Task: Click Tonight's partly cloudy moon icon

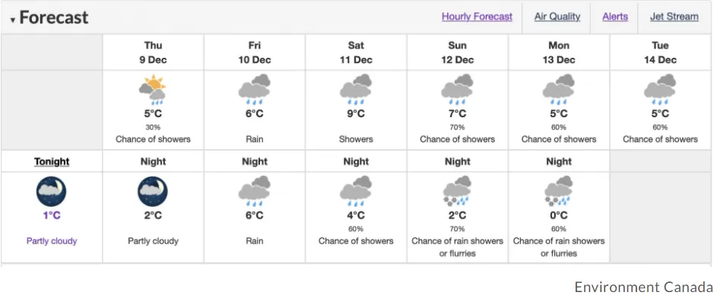Action: coord(51,192)
